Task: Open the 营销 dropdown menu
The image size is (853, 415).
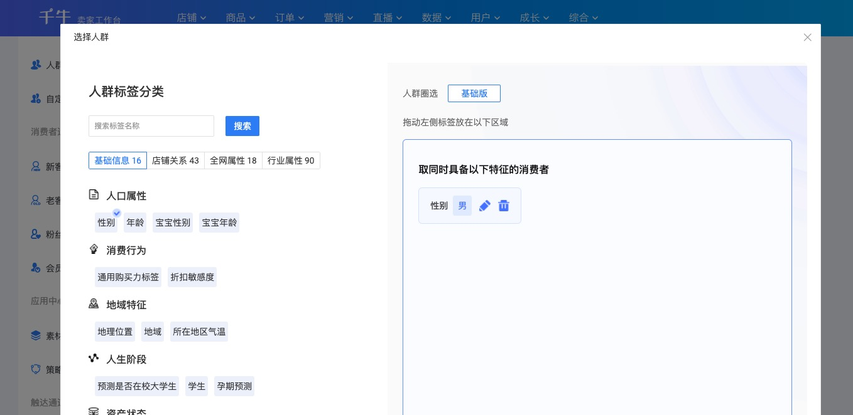Action: [339, 18]
